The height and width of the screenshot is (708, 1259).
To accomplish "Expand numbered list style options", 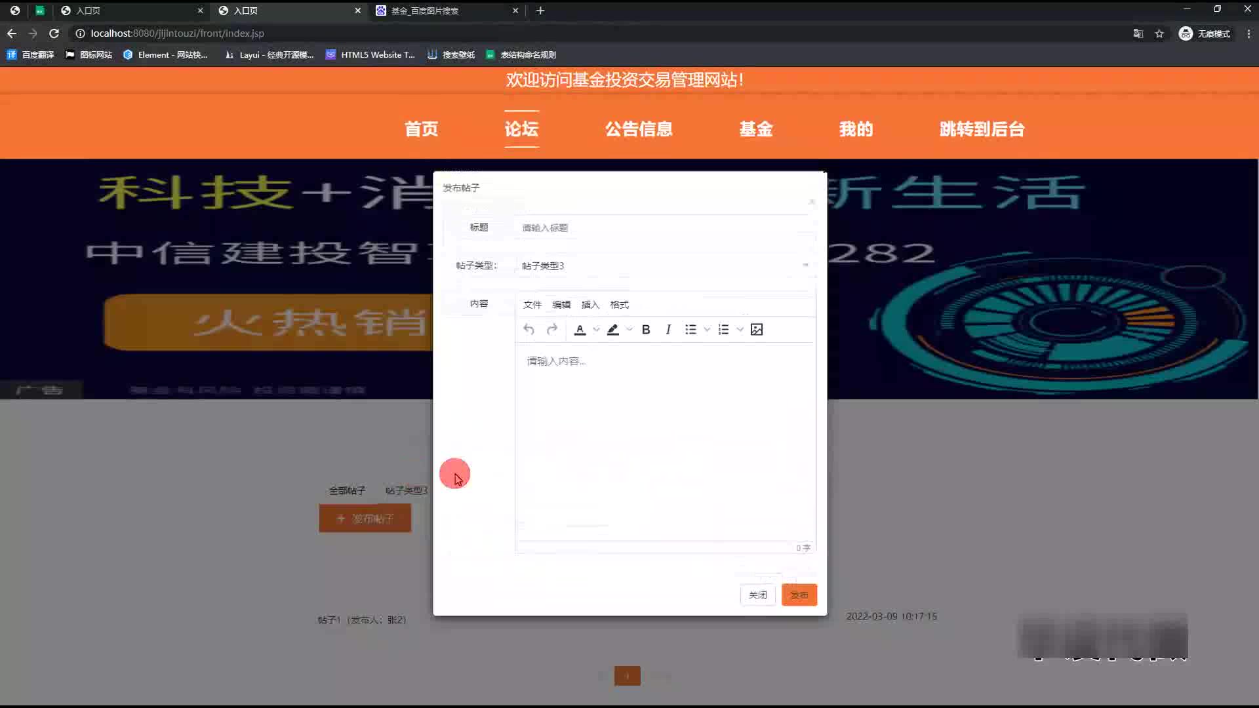I will click(740, 329).
